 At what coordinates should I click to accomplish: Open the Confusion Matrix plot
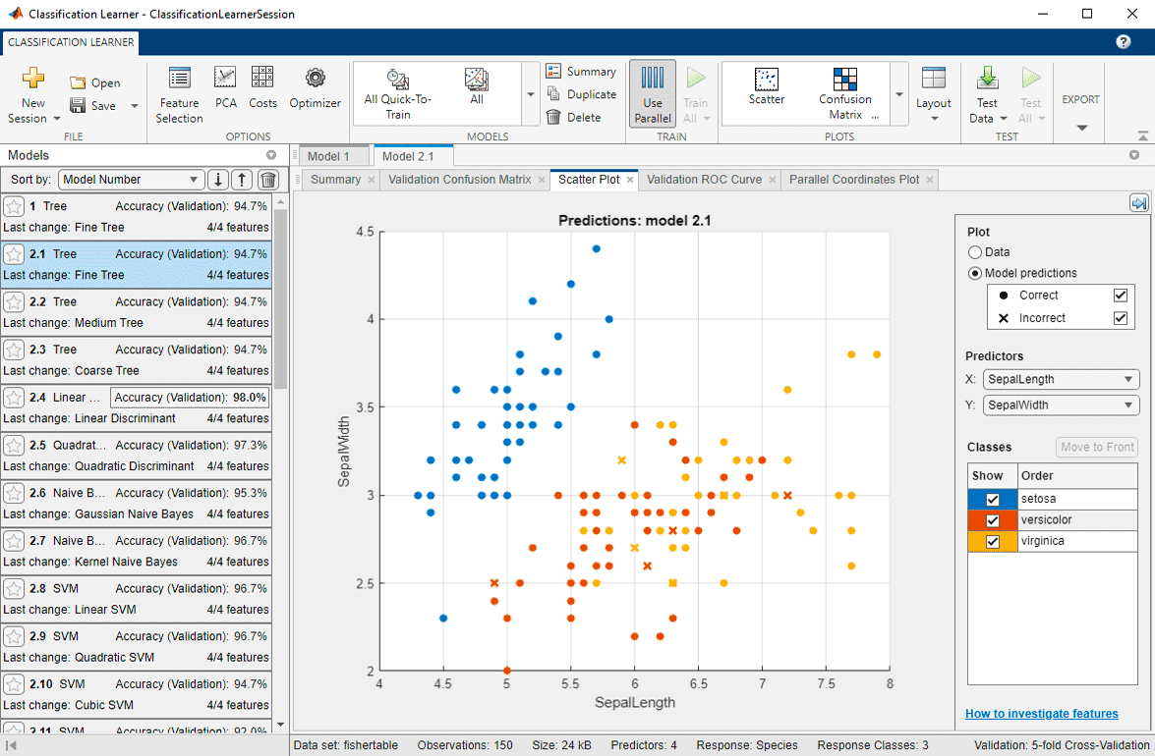(x=844, y=93)
